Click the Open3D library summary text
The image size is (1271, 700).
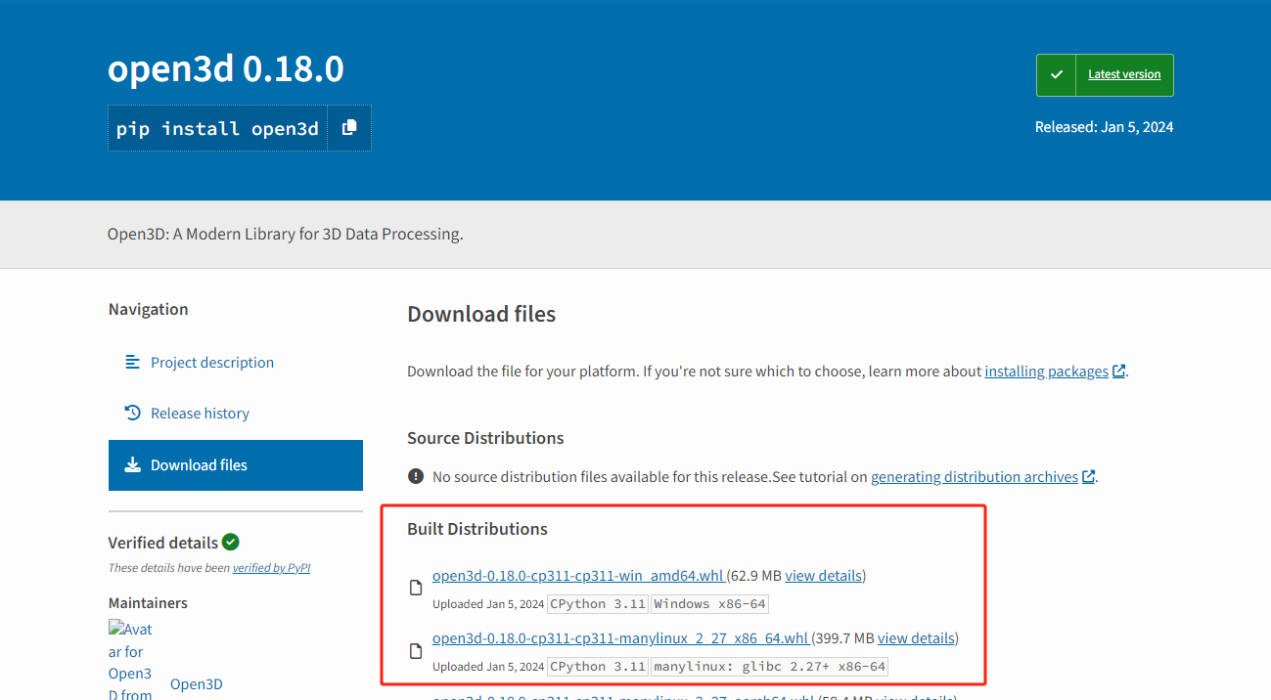coord(285,235)
